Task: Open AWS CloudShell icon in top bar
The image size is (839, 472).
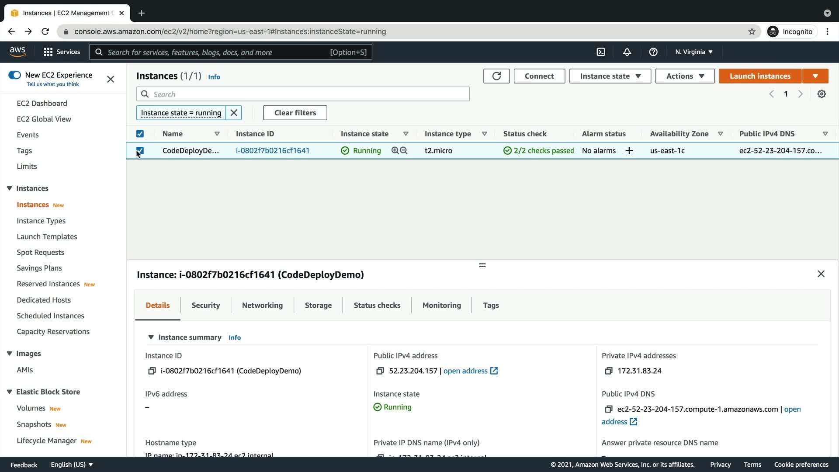Action: (601, 52)
